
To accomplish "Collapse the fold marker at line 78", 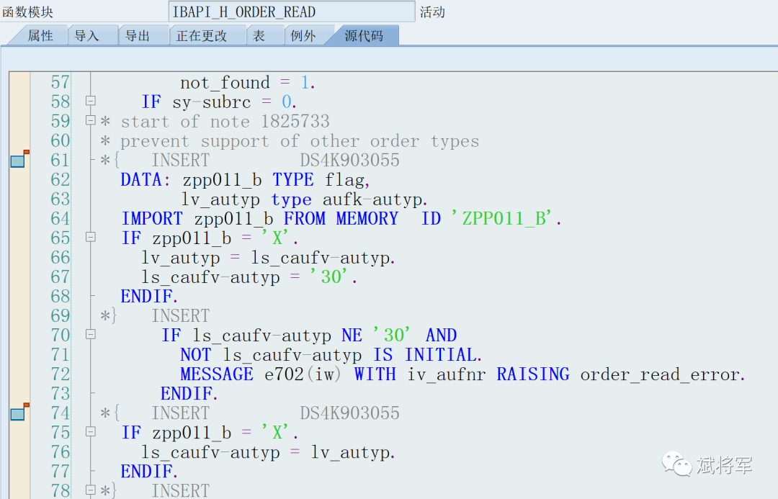I will click(90, 490).
